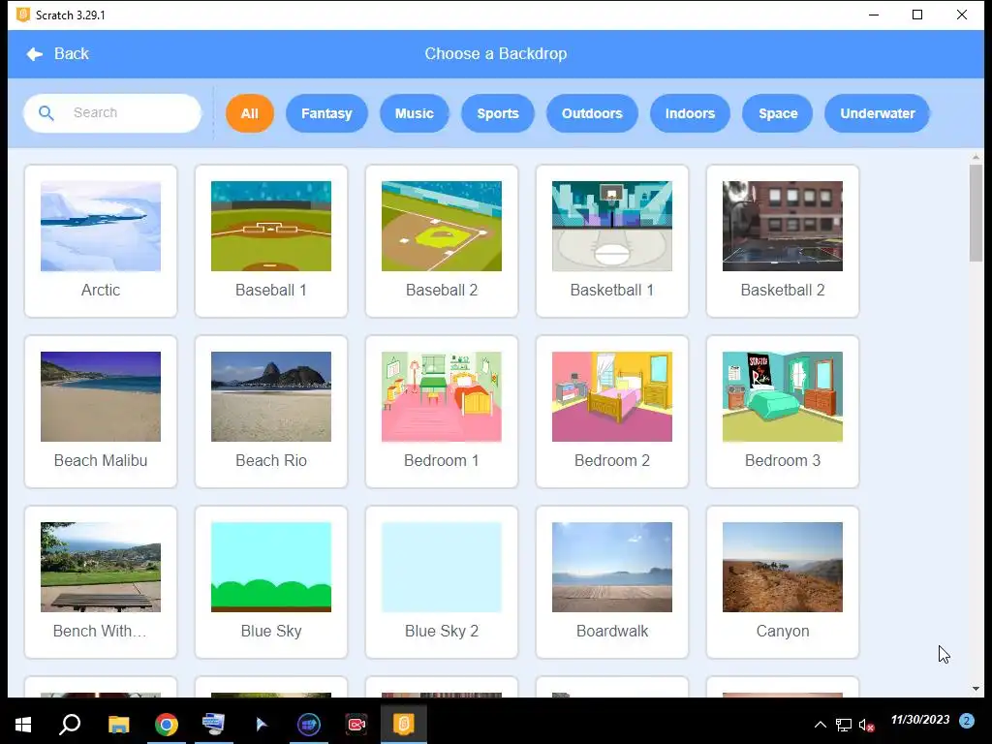Click the scrollbar up arrow
The image size is (992, 744).
pyautogui.click(x=976, y=157)
